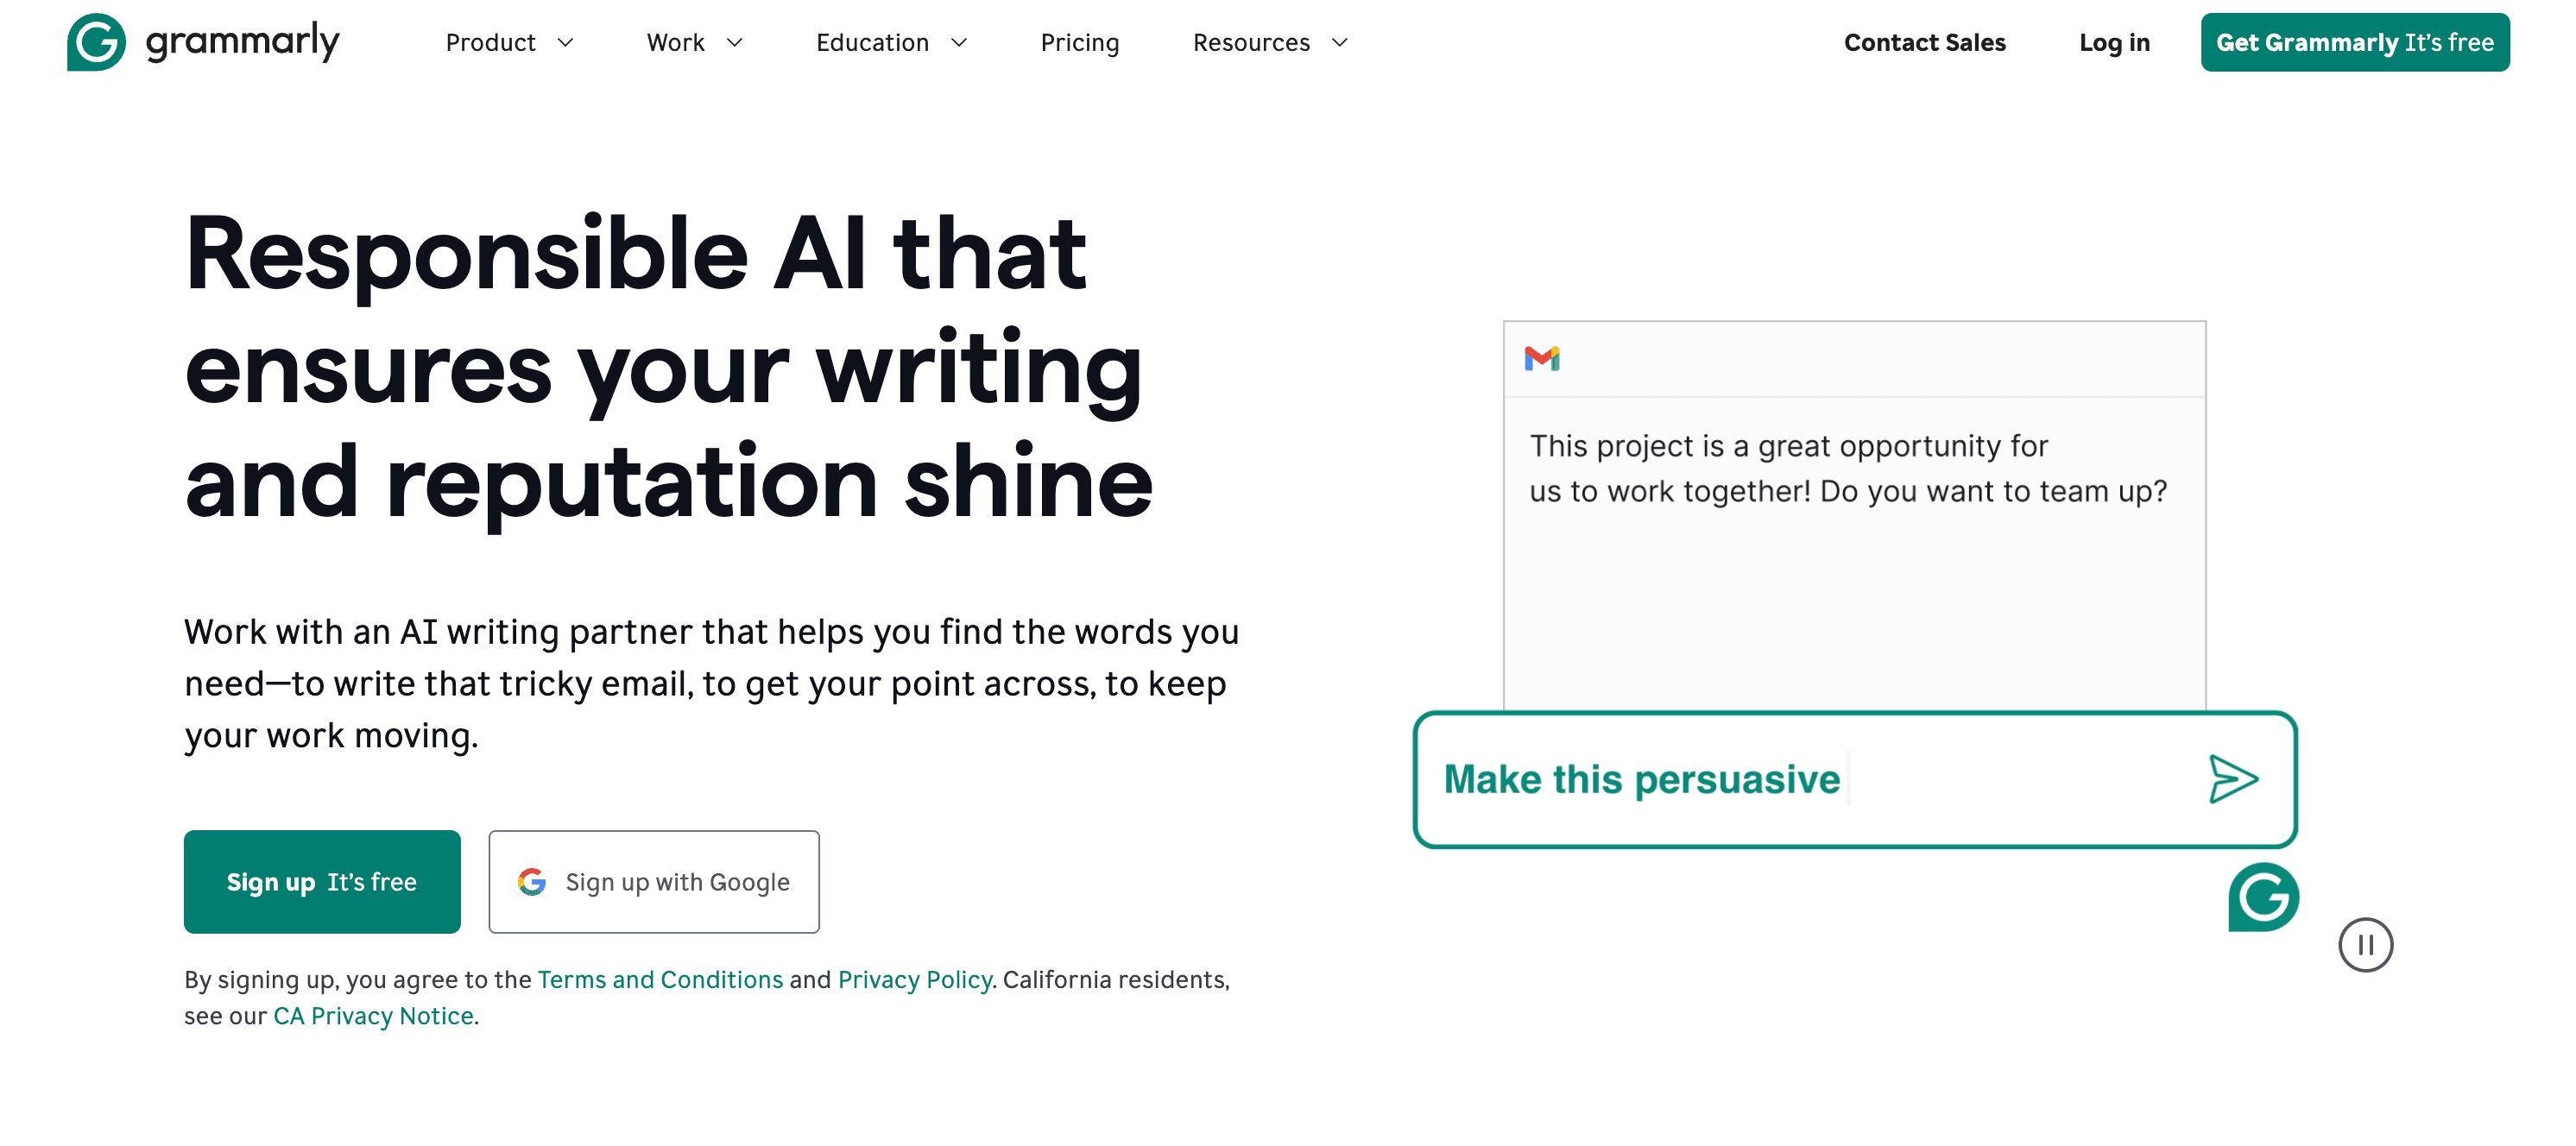Click 'Sign up It's free' button
The image size is (2576, 1146).
322,882
